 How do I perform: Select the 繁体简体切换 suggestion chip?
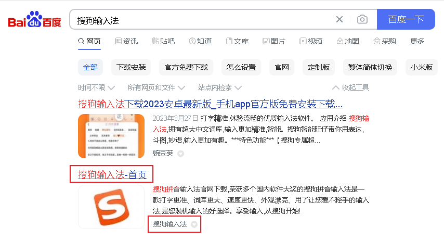tap(370, 67)
